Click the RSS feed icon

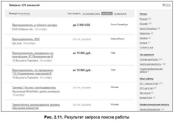click(x=164, y=5)
